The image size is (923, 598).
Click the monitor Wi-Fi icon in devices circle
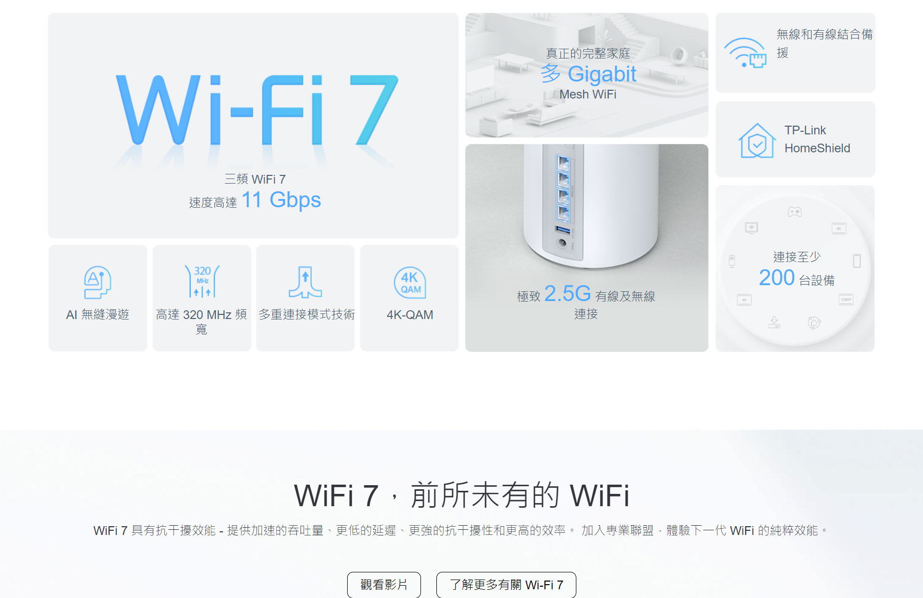click(751, 228)
